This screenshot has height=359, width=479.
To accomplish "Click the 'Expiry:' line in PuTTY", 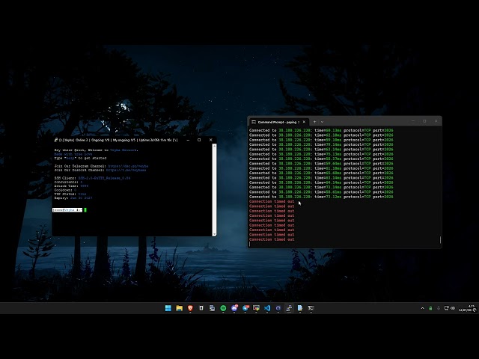I will coord(73,197).
